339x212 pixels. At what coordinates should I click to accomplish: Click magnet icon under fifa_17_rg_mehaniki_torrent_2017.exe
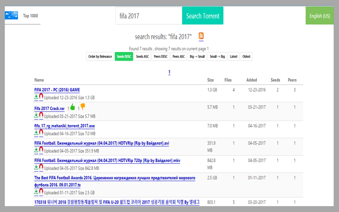pos(41,133)
